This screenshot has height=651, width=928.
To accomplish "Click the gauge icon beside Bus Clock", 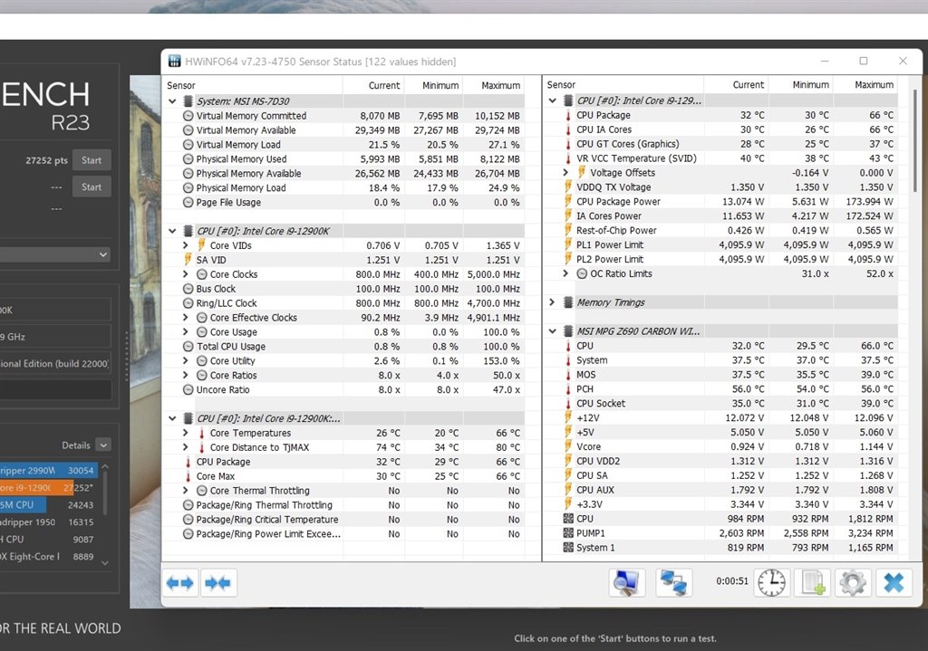I will tap(188, 289).
